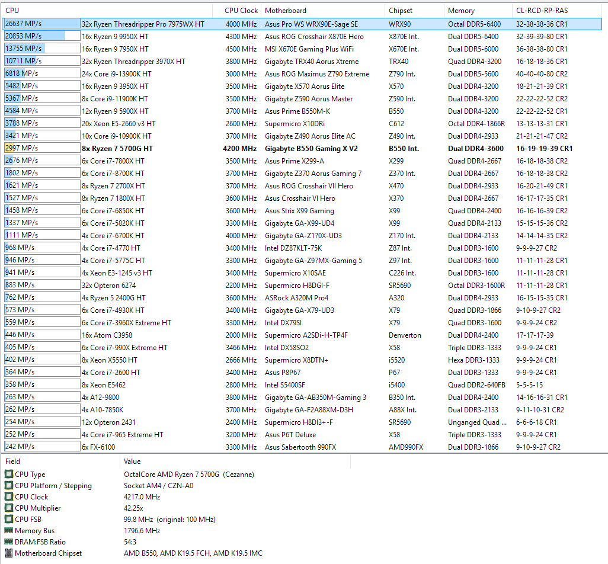Select row 6x Core i7-7800X HT
The height and width of the screenshot is (564, 608).
302,161
